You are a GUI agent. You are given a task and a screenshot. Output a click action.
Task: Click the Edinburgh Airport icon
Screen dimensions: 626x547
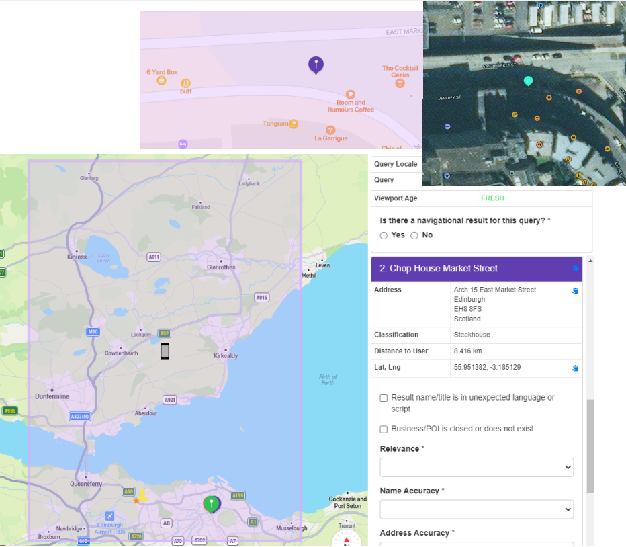109,516
